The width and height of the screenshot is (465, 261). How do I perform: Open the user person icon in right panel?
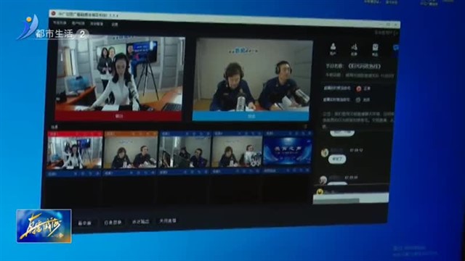pyautogui.click(x=333, y=49)
